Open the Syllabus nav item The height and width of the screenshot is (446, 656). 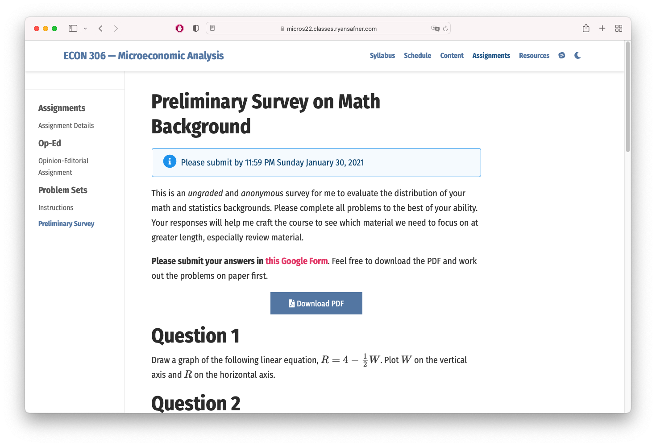[x=382, y=55]
